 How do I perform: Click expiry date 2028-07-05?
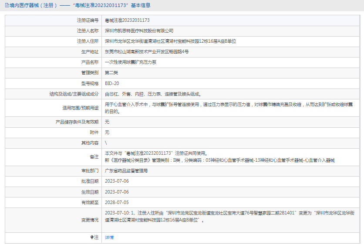(x=117, y=202)
